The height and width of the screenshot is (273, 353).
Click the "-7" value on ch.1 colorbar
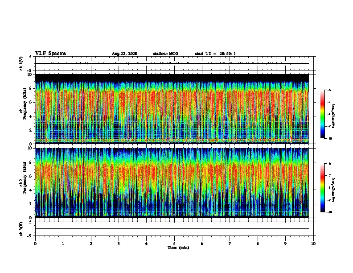(329, 102)
